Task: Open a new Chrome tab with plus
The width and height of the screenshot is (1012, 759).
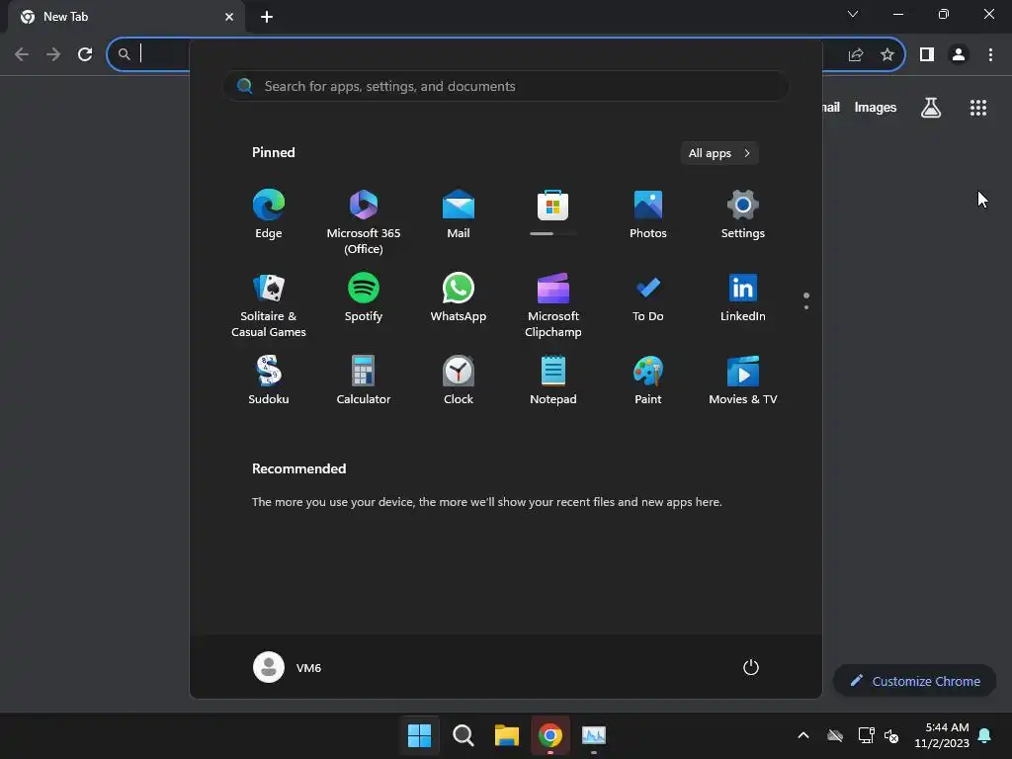Action: 267,17
